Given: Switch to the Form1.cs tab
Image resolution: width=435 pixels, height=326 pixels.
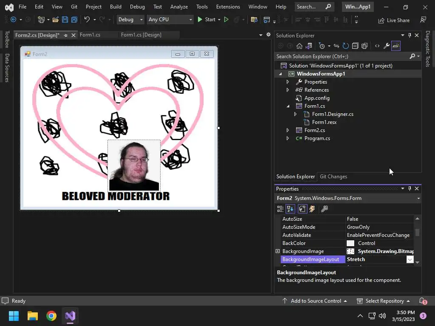Looking at the screenshot, I should (90, 35).
